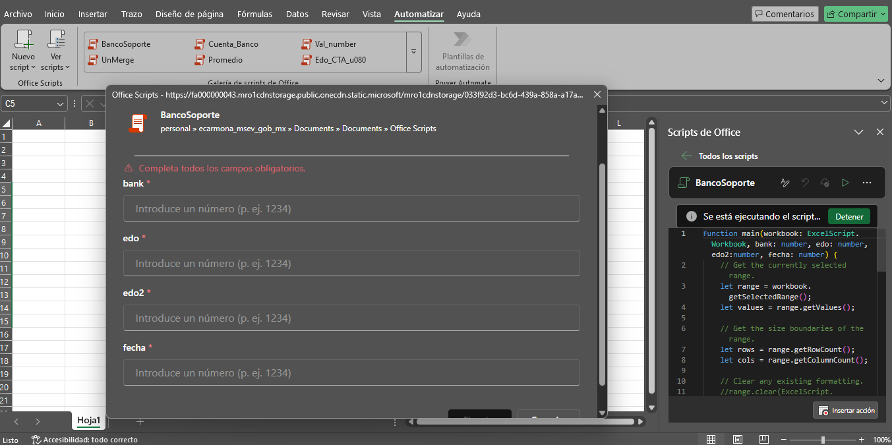Select the Hoja1 sheet tab
The image size is (892, 445).
[x=89, y=421]
